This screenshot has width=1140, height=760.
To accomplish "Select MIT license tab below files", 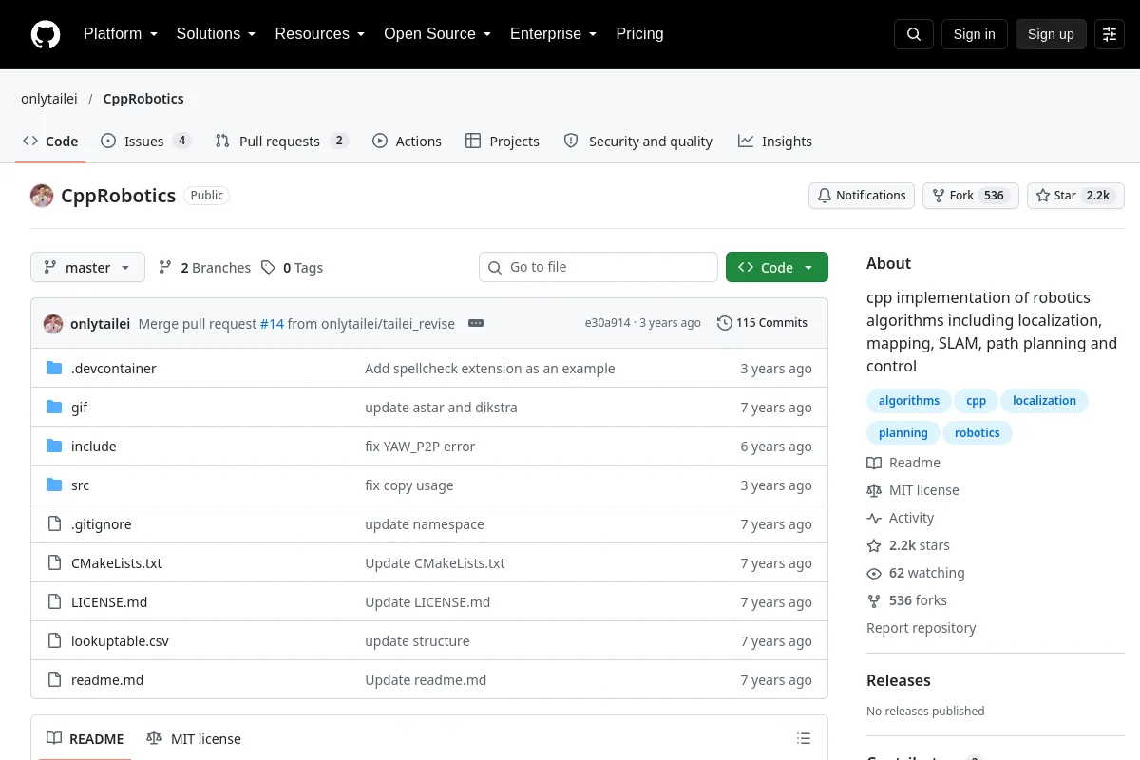I will (194, 738).
